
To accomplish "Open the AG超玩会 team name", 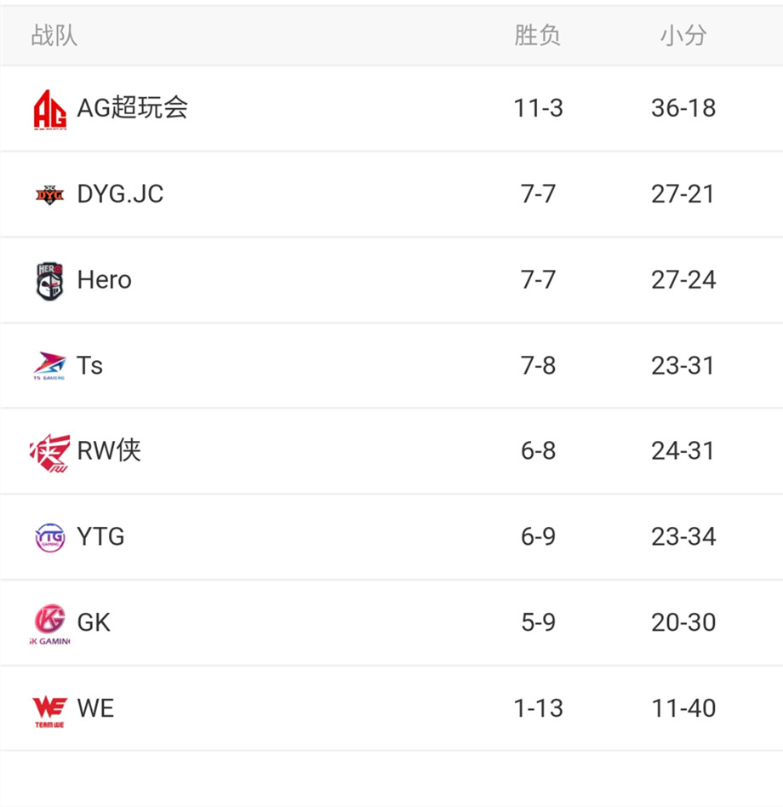I will [x=132, y=108].
